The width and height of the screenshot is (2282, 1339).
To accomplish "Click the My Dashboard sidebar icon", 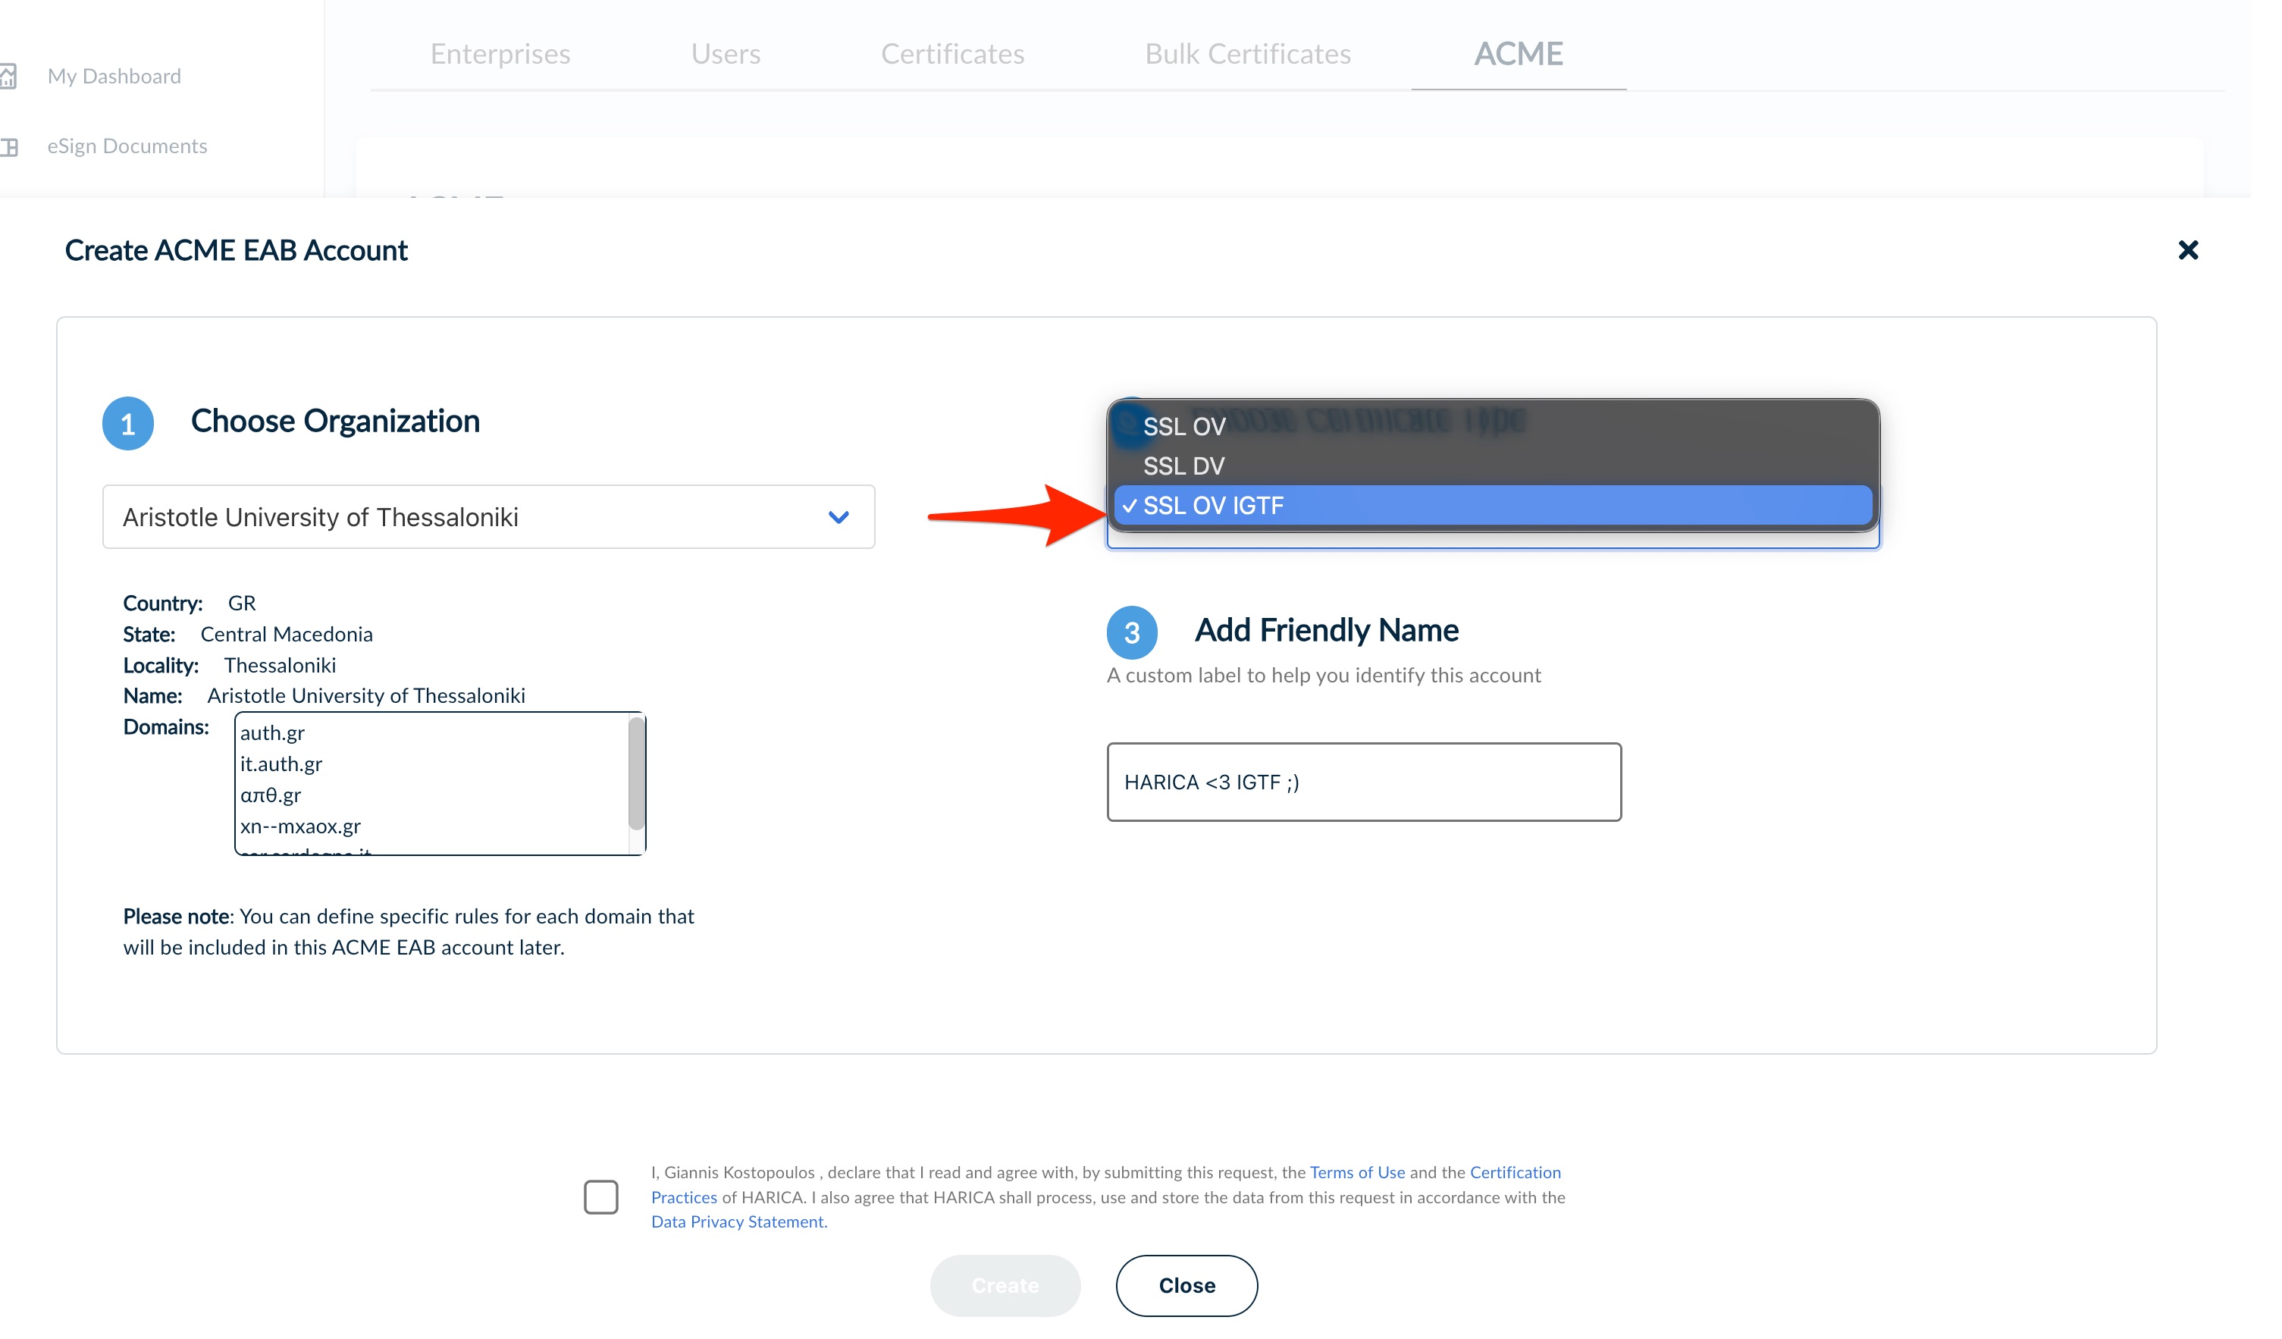I will click(8, 76).
